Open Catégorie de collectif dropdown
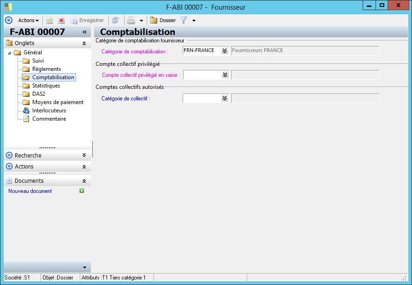 coord(225,99)
